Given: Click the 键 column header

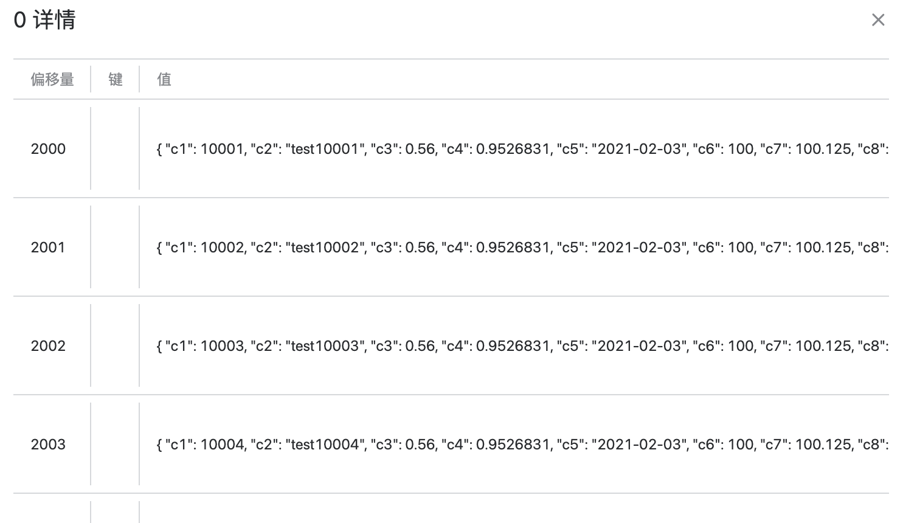Looking at the screenshot, I should (116, 80).
